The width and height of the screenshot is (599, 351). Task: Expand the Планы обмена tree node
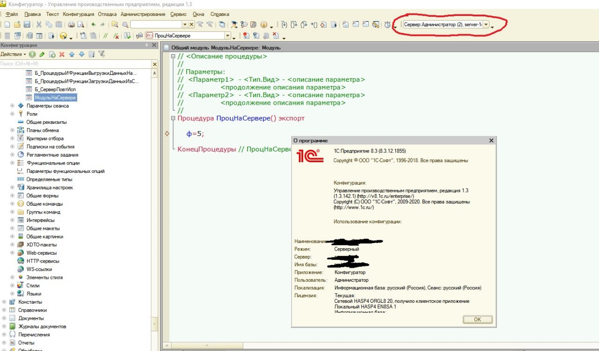pyautogui.click(x=12, y=130)
